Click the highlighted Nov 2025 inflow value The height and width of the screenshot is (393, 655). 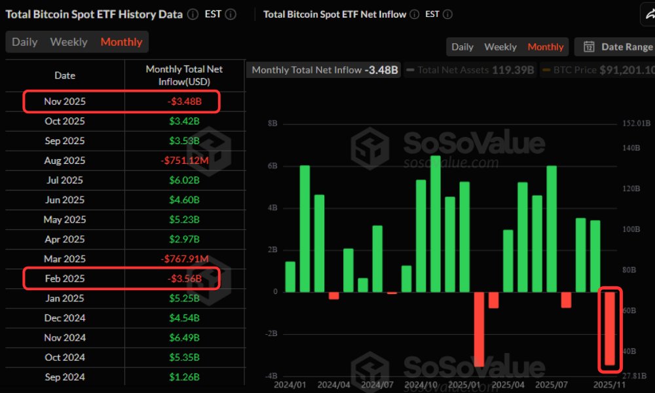click(184, 102)
